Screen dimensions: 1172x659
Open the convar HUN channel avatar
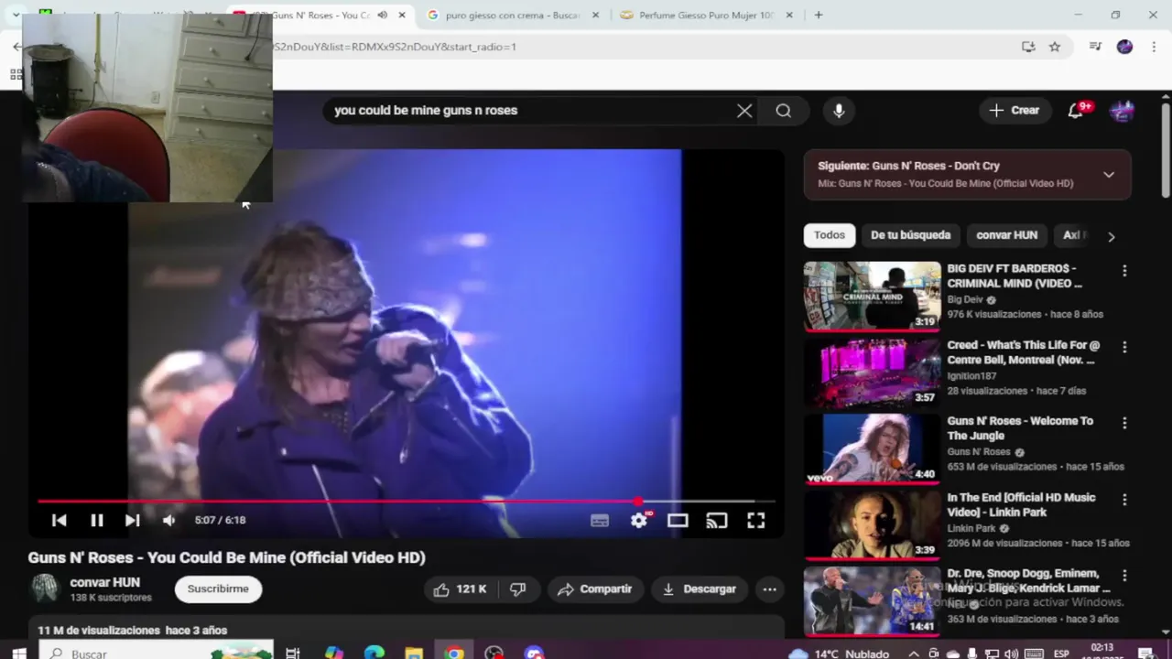[x=45, y=589]
